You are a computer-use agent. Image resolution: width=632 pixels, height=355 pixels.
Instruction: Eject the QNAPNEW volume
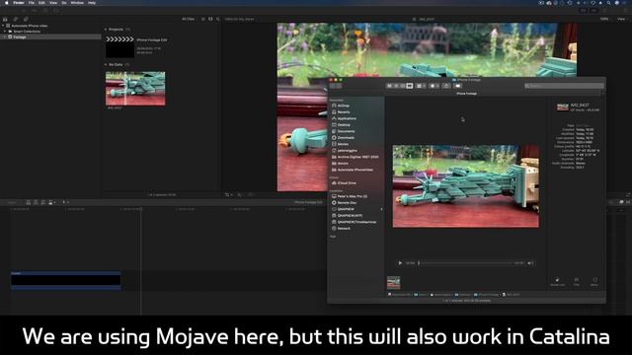[381, 209]
